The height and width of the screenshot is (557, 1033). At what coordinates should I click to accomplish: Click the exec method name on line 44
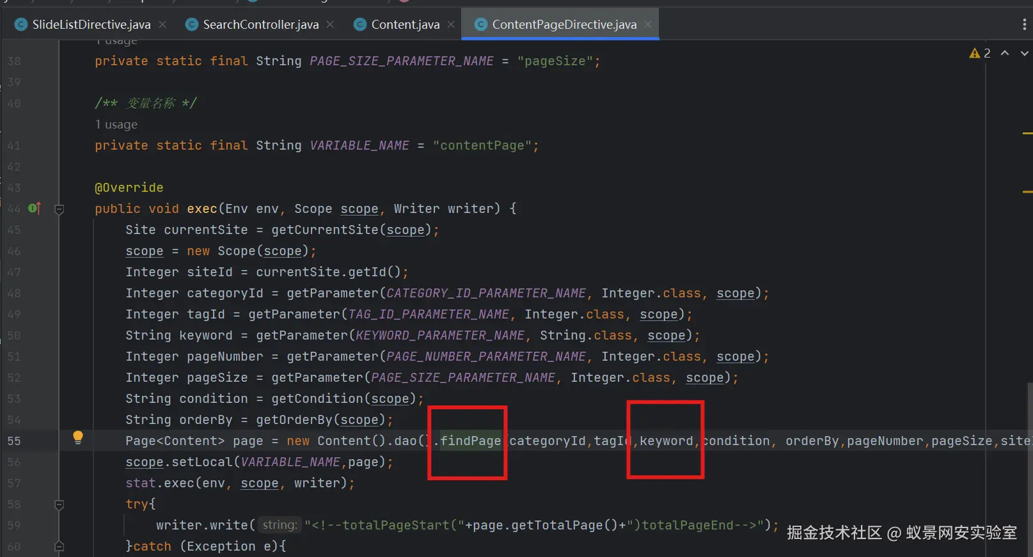click(202, 208)
